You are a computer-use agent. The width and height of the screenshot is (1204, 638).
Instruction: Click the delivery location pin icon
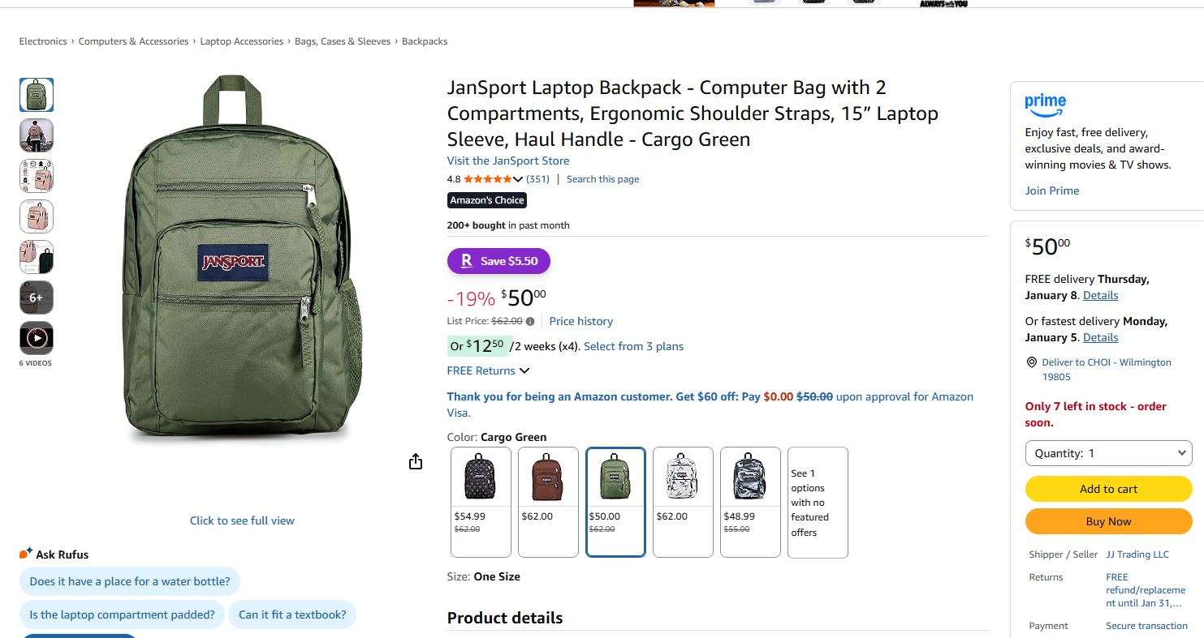1032,362
